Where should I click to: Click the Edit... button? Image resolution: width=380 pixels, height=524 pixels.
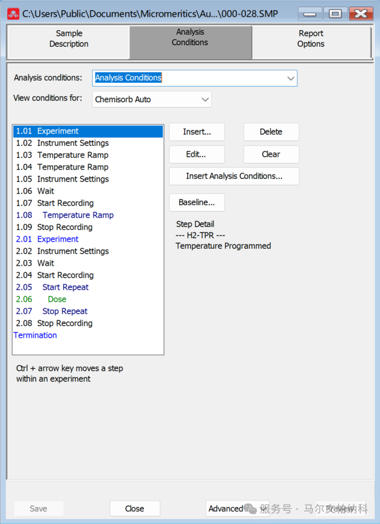tap(197, 154)
